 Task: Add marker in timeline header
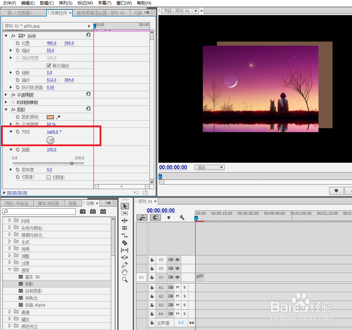point(169,218)
